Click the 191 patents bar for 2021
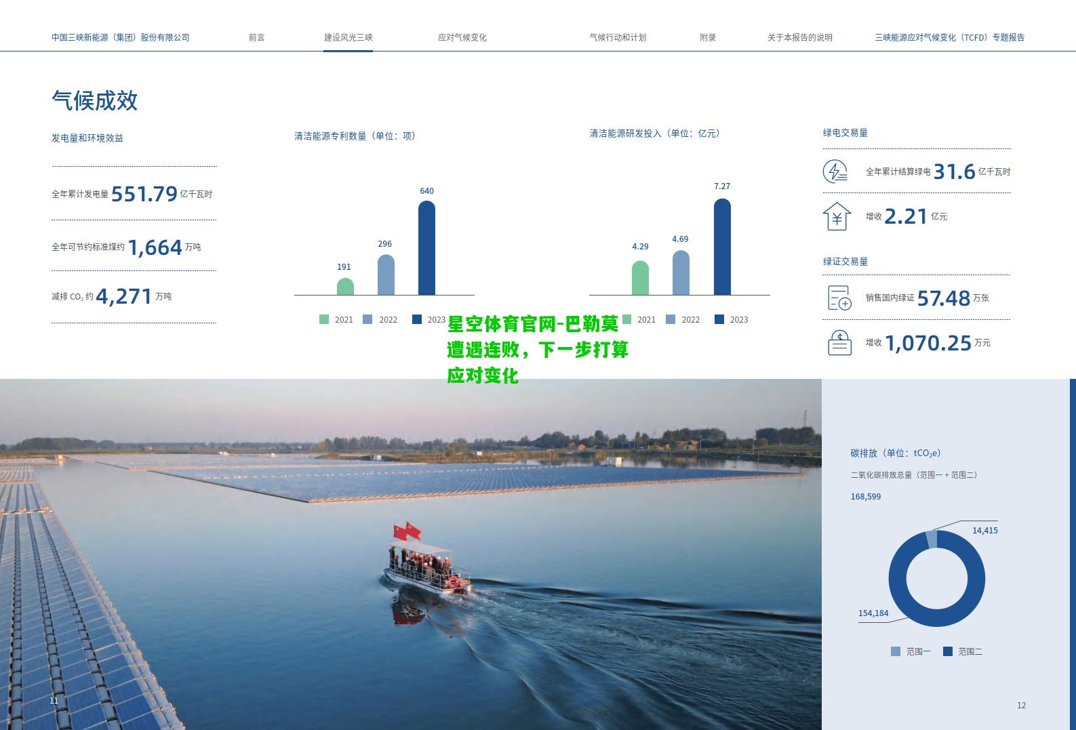This screenshot has height=730, width=1076. 345,286
